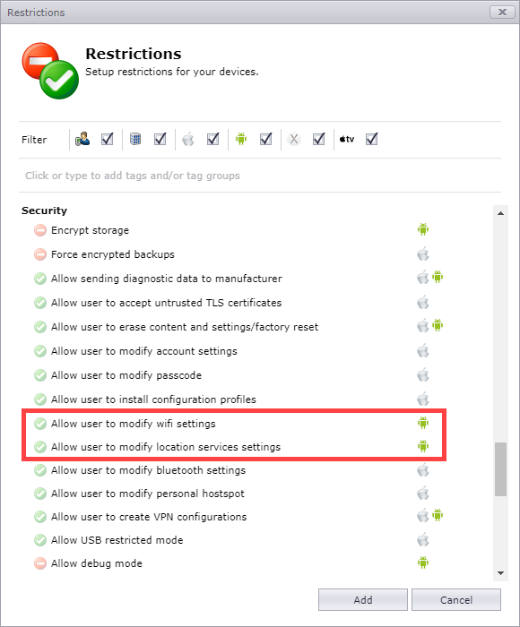Click the user filter icon

pyautogui.click(x=82, y=139)
